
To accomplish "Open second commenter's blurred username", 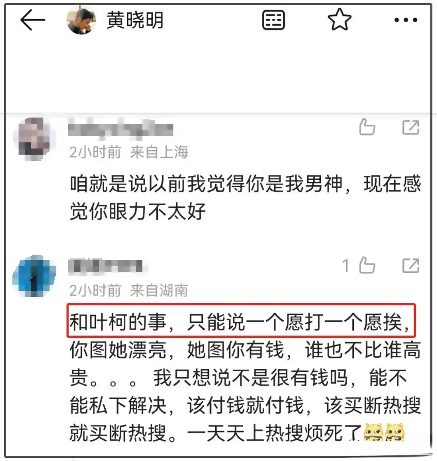I will (x=108, y=266).
